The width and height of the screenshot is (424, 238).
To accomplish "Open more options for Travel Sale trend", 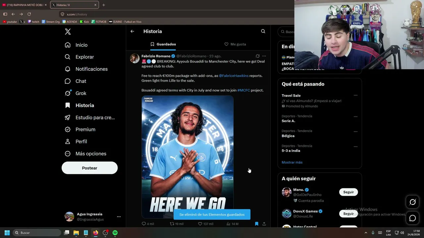I will pos(355,96).
